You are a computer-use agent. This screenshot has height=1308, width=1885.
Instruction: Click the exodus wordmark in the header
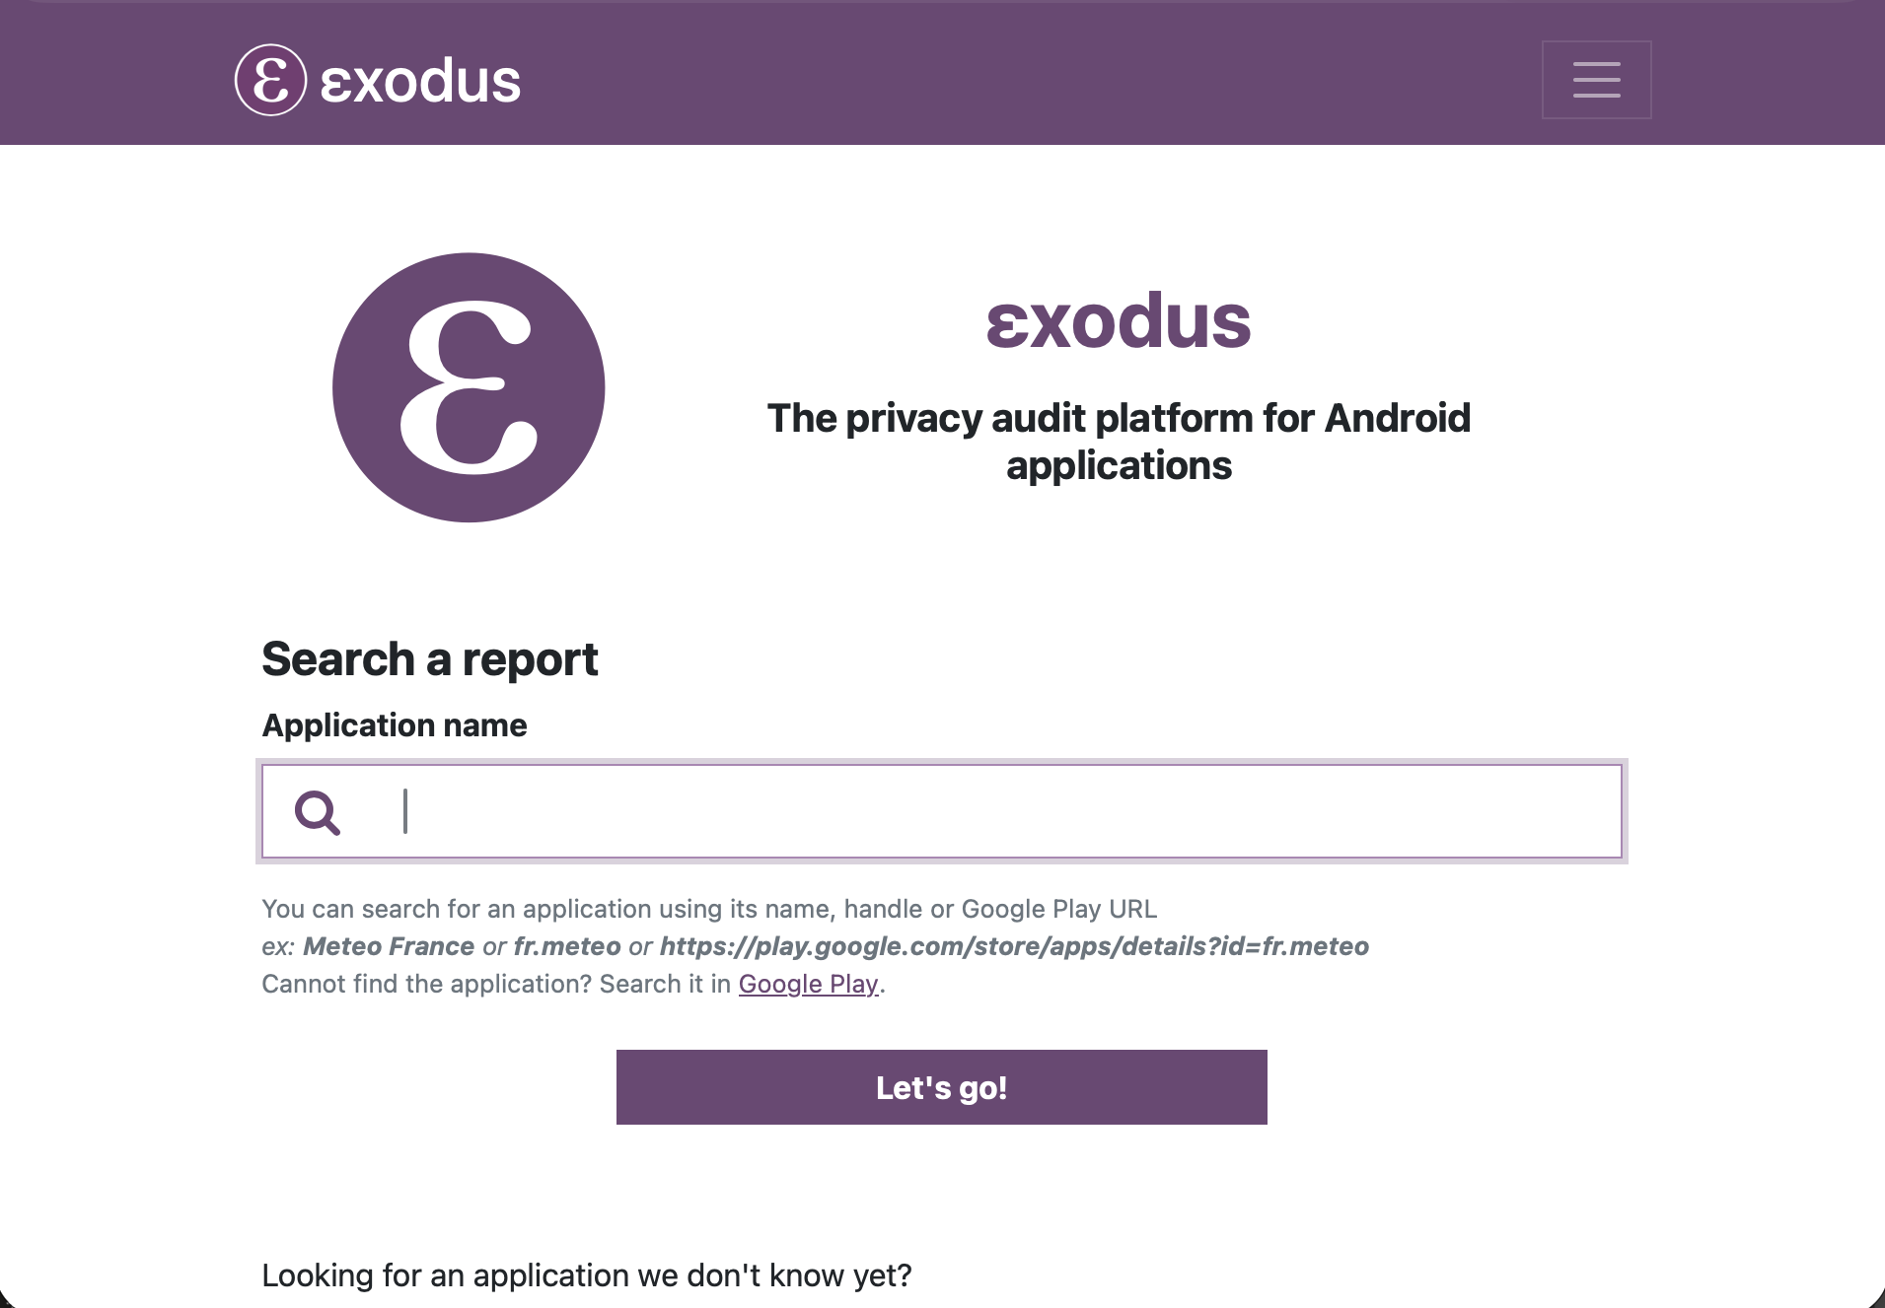pyautogui.click(x=420, y=81)
